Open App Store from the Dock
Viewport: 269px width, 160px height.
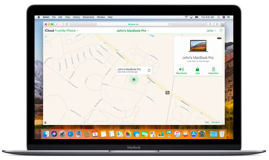tap(194, 134)
